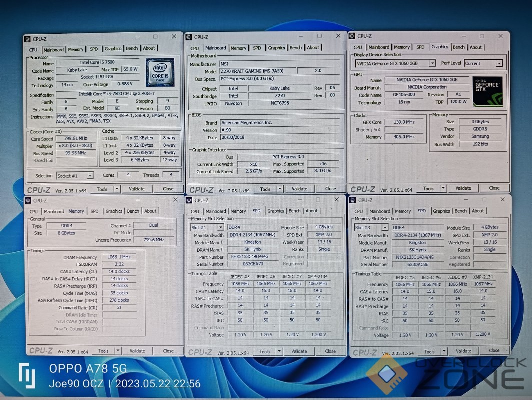This screenshot has height=400, width=532.
Task: Open the CPU tab in the memory timings window
Action: click(x=33, y=211)
